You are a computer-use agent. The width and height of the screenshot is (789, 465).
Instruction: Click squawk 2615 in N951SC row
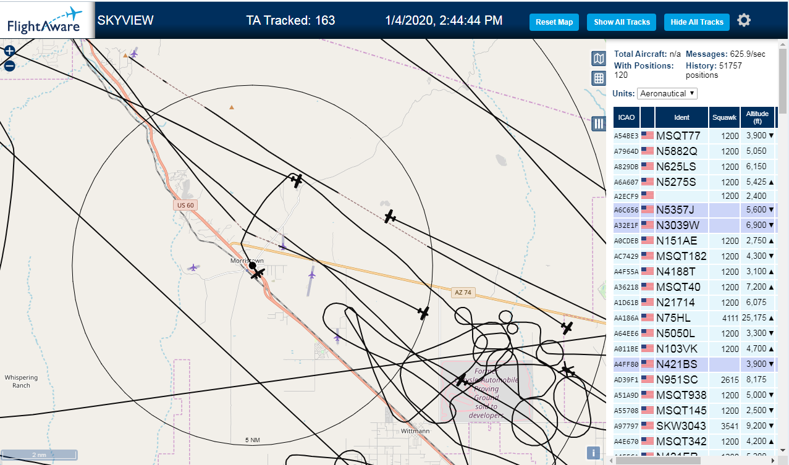pos(729,380)
